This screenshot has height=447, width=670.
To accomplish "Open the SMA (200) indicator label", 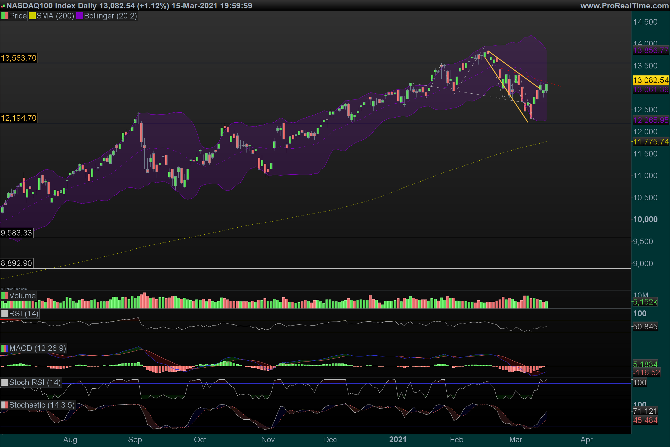I will click(55, 16).
